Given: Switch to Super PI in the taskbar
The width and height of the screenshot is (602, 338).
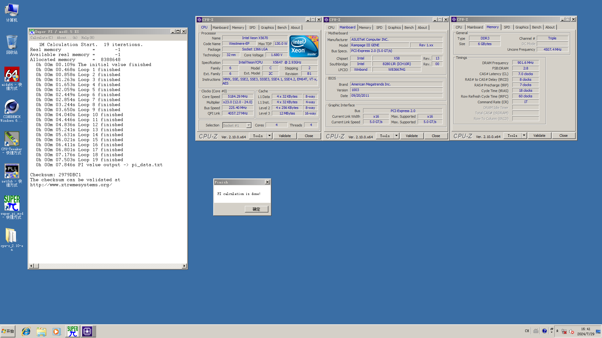Looking at the screenshot, I should click(x=72, y=331).
